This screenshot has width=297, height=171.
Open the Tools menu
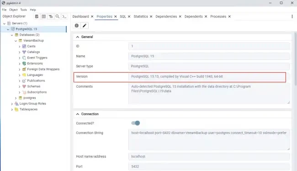(x=23, y=10)
